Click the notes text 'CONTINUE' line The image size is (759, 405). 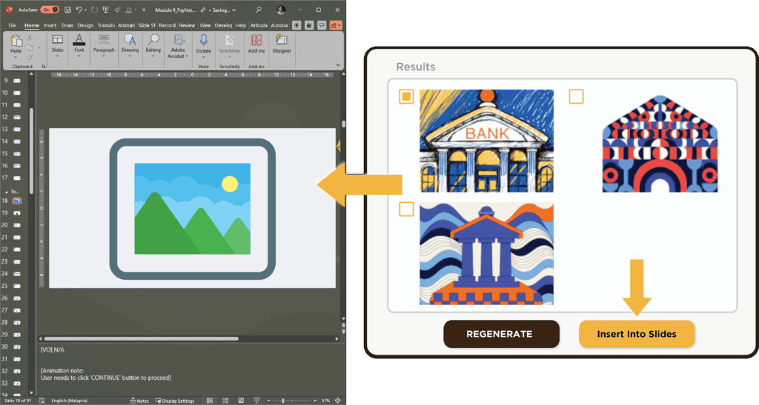click(105, 378)
